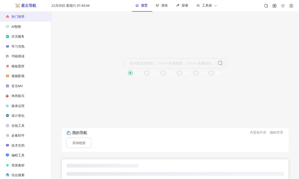Image resolution: width=299 pixels, height=179 pixels.
Task: Click the thumbs-up icon beside 我的导航
Action: click(x=69, y=133)
